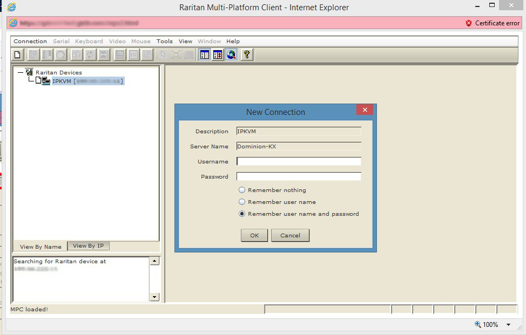Image resolution: width=526 pixels, height=335 pixels.
Task: Click the Internet Explorer icon in address bar
Action: coord(13,23)
